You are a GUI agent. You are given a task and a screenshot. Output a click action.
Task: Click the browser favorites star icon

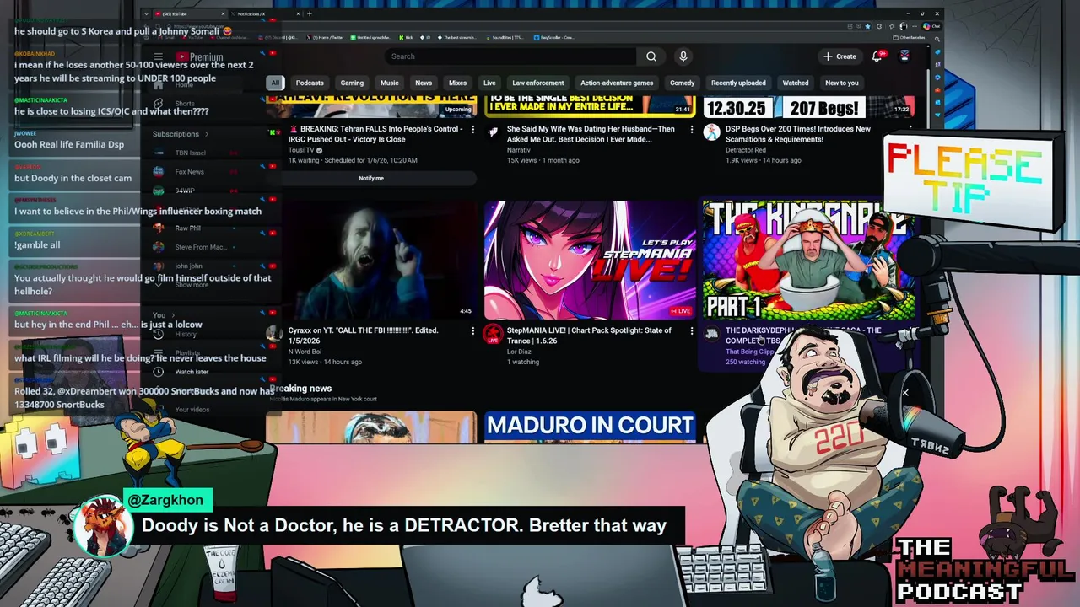867,26
